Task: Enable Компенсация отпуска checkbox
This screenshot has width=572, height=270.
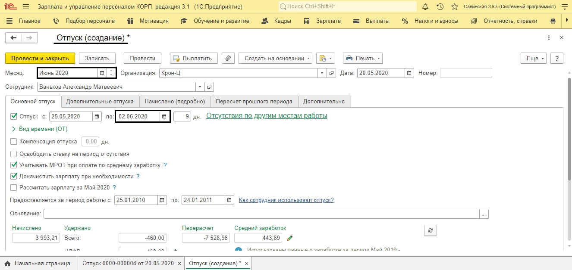Action: click(14, 141)
